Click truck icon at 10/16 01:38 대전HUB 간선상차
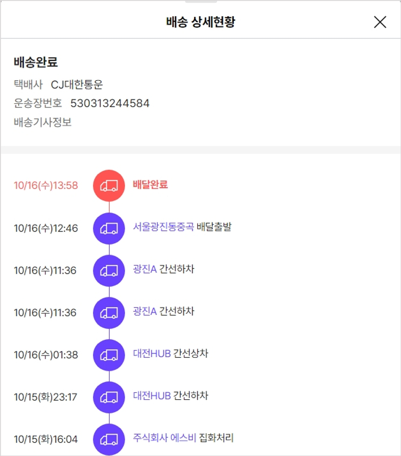The height and width of the screenshot is (456, 401). tap(109, 354)
